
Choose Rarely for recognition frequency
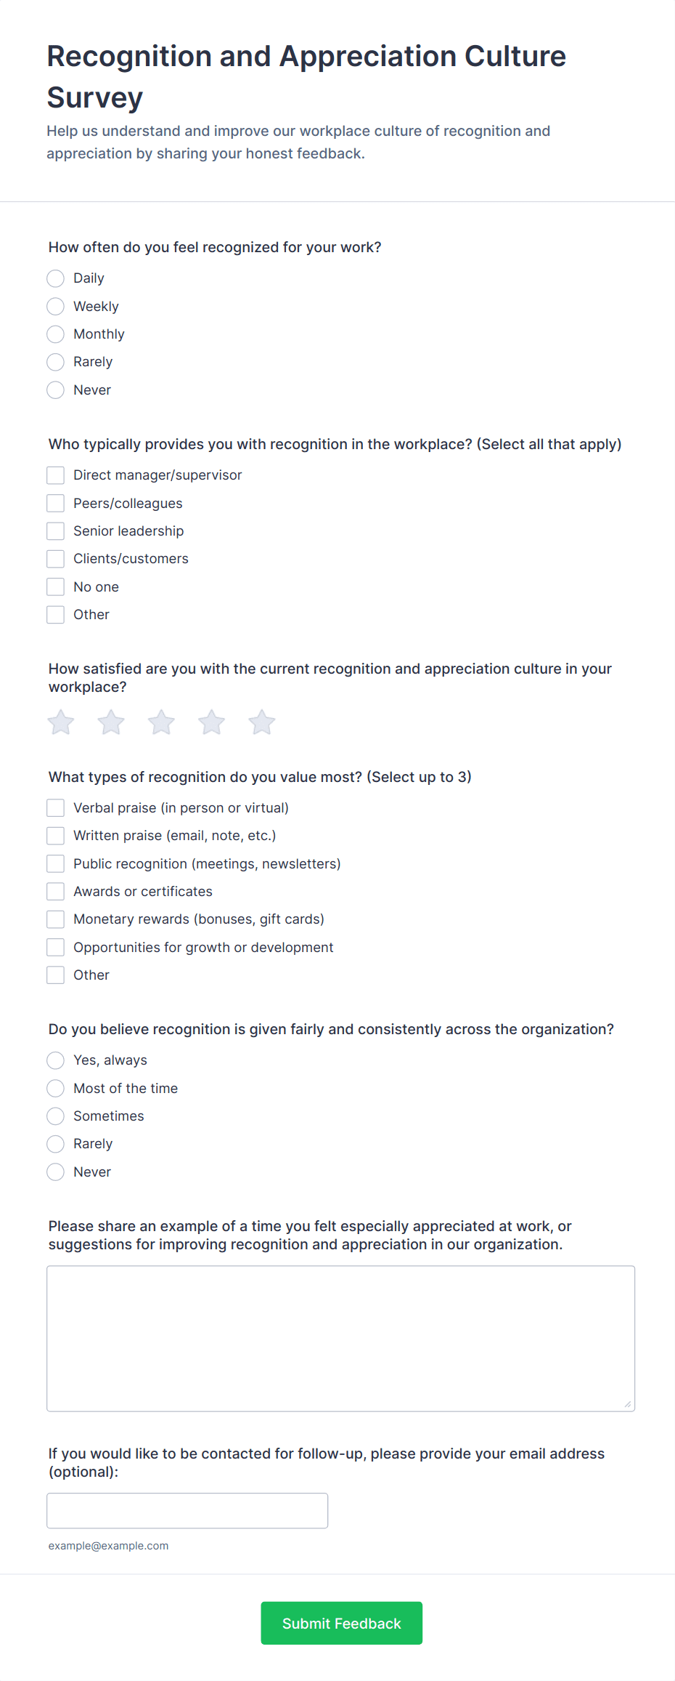(55, 362)
